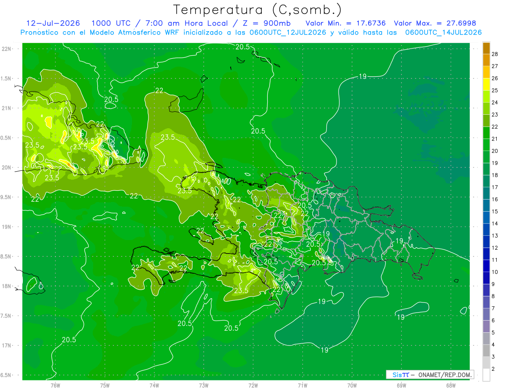Pick the deep blue legend swatch between 10 and 11
506x391 pixels.
[x=486, y=266]
